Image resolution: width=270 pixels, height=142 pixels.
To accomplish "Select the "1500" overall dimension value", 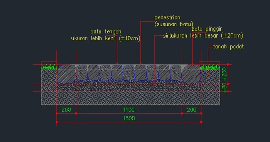I will pos(129,118).
